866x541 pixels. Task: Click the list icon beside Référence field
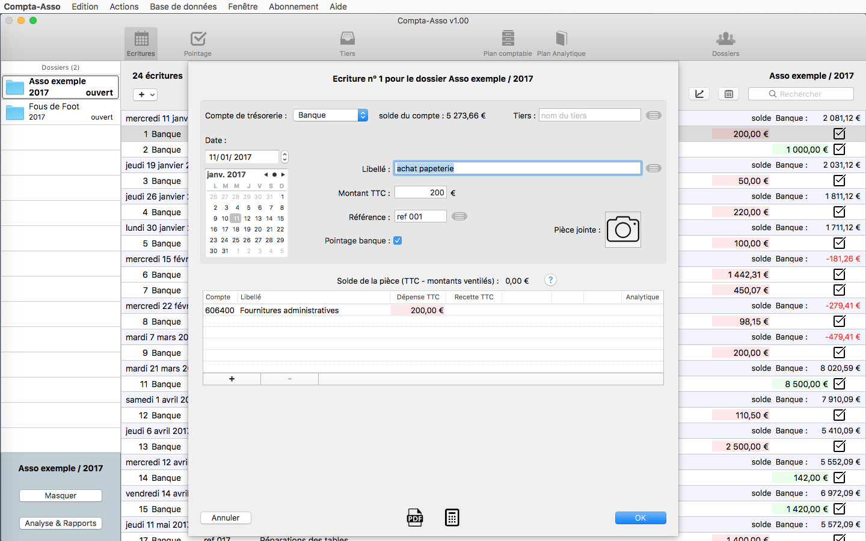459,216
